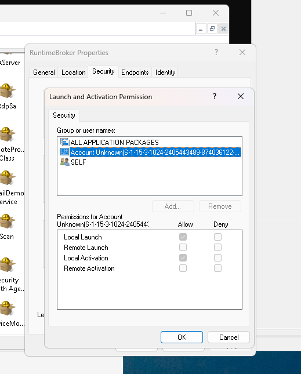Click the Local Activation permission label
Screen dimensions: 301x374
86,258
